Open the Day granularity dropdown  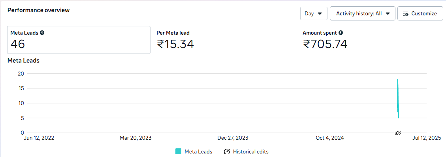[x=314, y=13]
